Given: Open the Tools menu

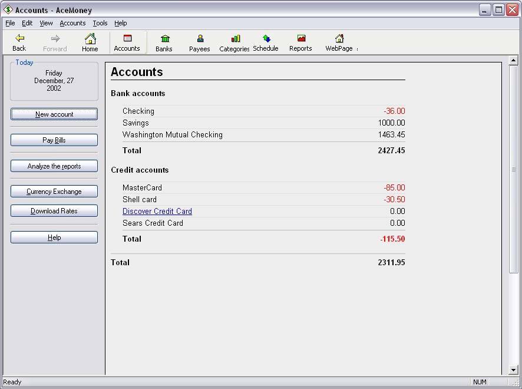Looking at the screenshot, I should pyautogui.click(x=100, y=23).
